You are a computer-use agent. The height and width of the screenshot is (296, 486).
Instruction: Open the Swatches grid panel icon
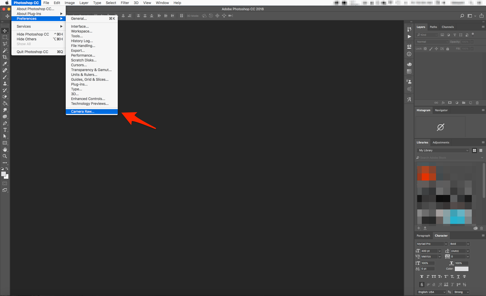pos(409,72)
